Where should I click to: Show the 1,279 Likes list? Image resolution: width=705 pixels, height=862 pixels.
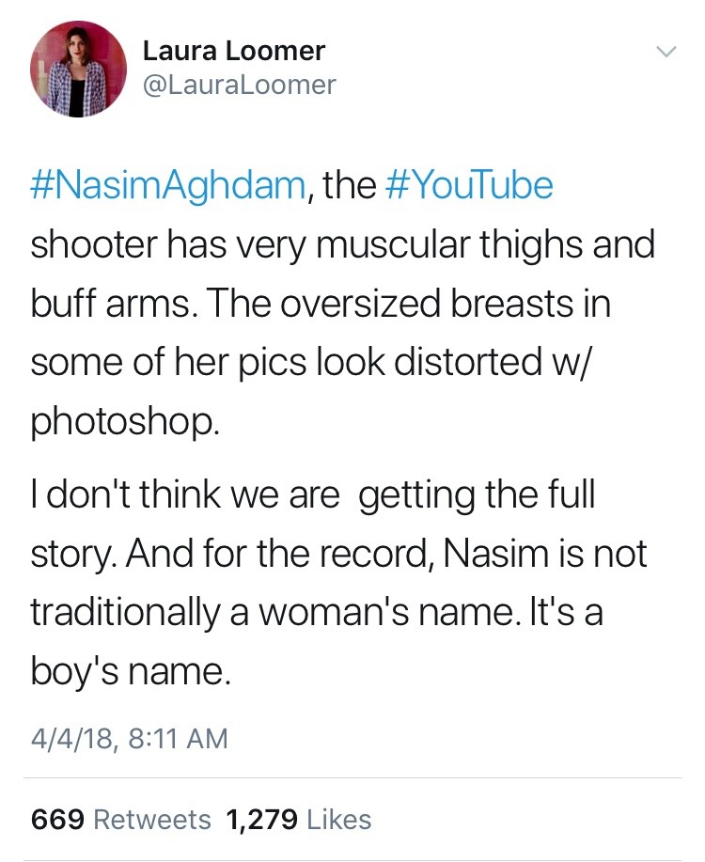(299, 819)
